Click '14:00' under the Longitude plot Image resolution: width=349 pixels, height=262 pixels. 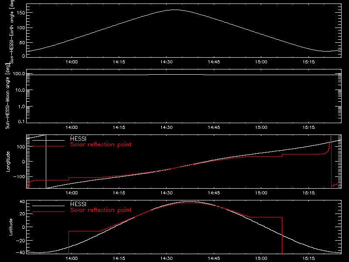click(72, 193)
